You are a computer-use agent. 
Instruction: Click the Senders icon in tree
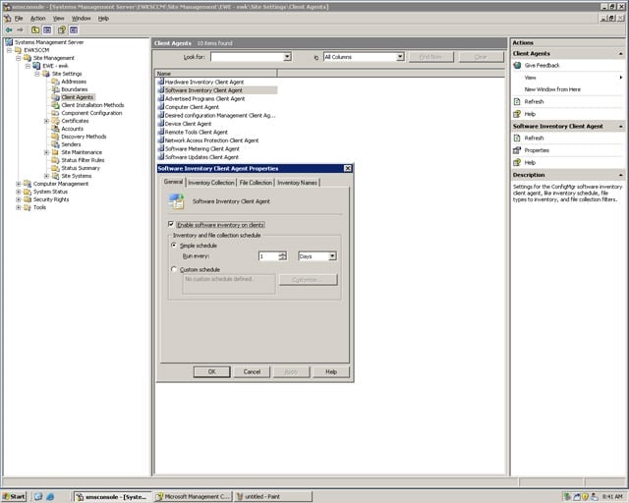coord(55,144)
